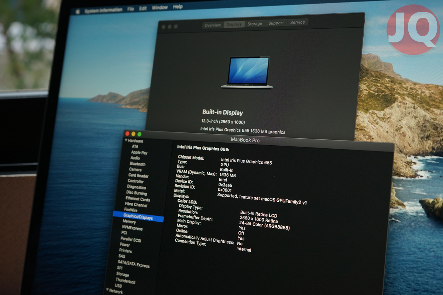Select Apple Pay in the sidebar
Viewport: 443px width, 295px height.
point(139,152)
